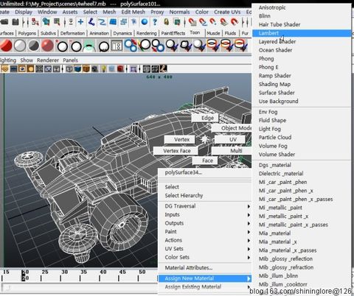Select the light bulb lighting icon in viewport toolbar
This screenshot has height=296, width=354.
point(103,68)
